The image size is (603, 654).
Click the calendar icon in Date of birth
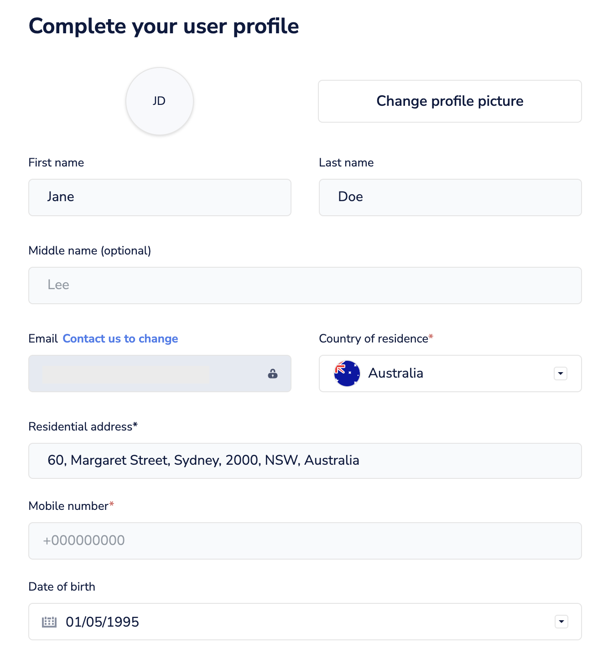(49, 622)
